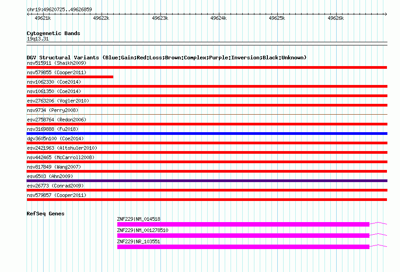Click the 49621k ruler tick
This screenshot has width=400, height=272.
pyautogui.click(x=43, y=18)
